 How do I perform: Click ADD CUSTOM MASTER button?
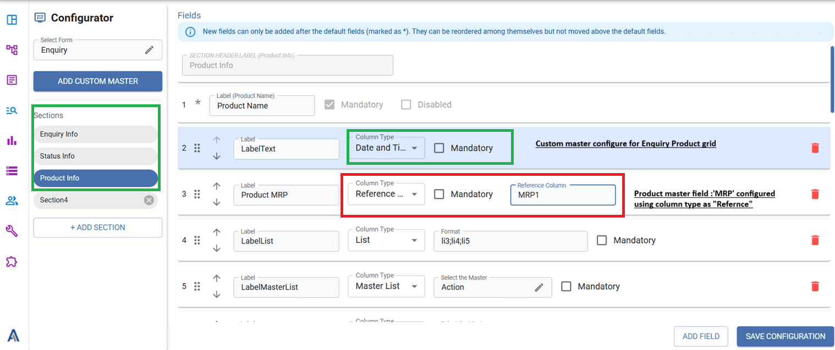point(98,81)
